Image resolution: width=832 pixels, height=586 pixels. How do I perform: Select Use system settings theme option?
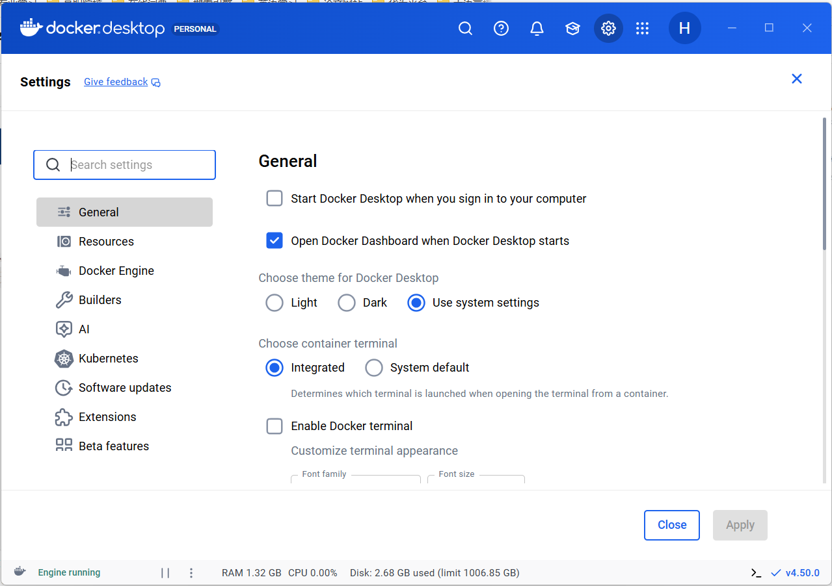click(x=416, y=303)
